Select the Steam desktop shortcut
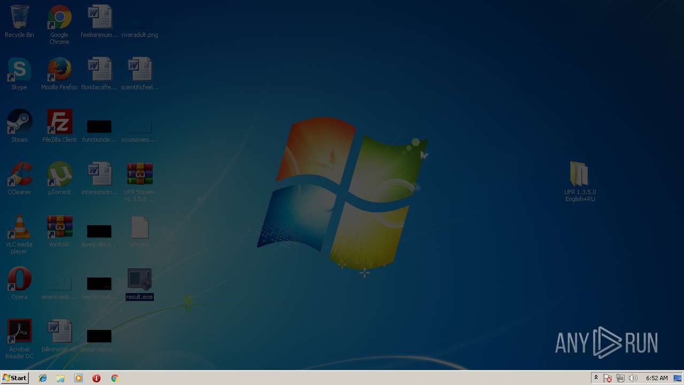 (19, 126)
